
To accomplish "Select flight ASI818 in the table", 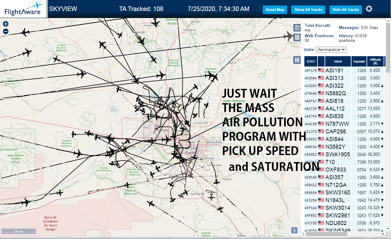I will pyautogui.click(x=334, y=101).
